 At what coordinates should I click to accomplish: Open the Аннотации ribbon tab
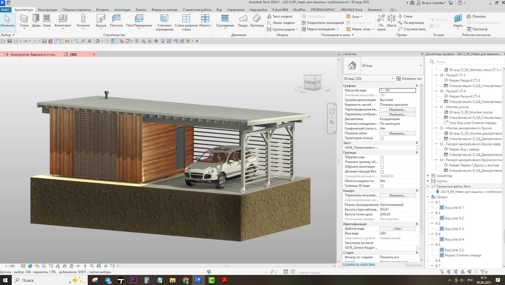pyautogui.click(x=122, y=10)
